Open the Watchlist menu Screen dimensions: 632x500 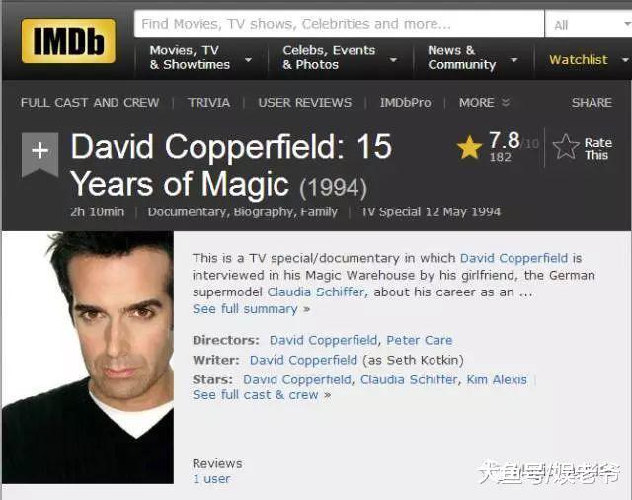[x=589, y=60]
